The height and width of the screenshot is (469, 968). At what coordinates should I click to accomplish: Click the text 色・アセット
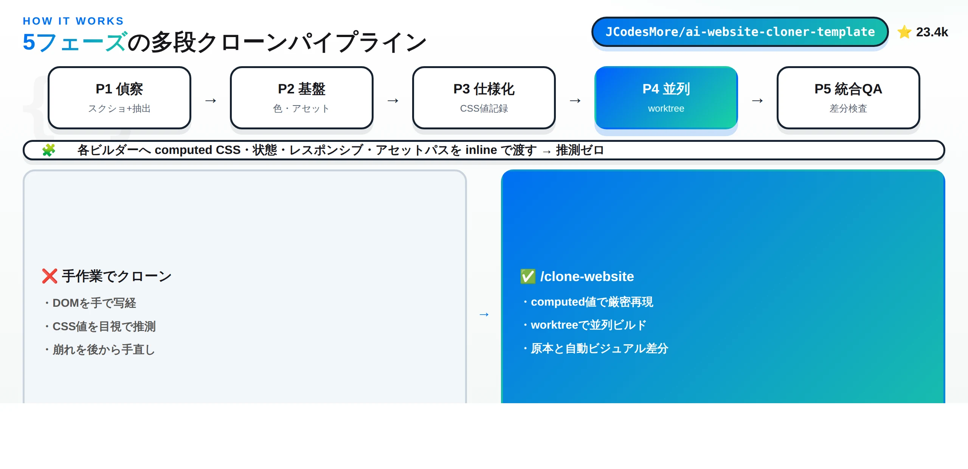tap(302, 109)
